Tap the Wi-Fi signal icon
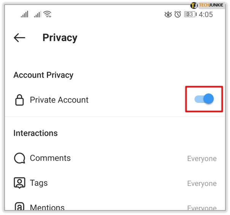 pos(48,14)
